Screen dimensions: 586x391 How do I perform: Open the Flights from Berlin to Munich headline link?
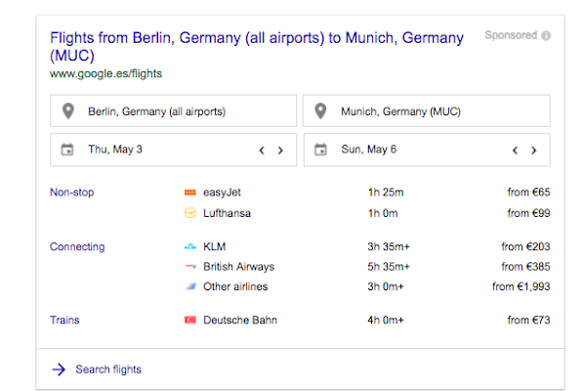point(257,47)
